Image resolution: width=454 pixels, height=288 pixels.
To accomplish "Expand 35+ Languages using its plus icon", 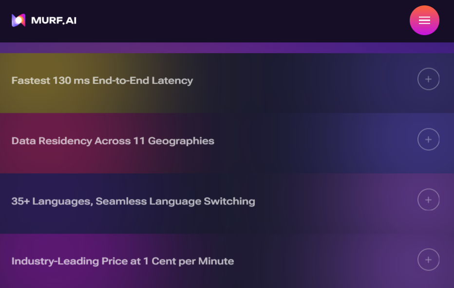I will click(x=428, y=199).
